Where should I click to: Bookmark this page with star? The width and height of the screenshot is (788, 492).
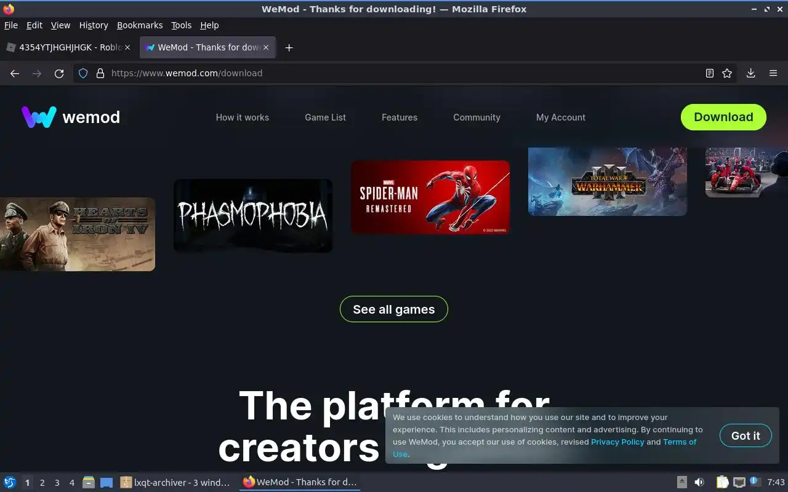tap(727, 73)
